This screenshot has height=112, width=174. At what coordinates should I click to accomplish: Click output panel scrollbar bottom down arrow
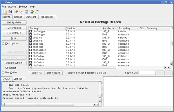tap(100, 102)
